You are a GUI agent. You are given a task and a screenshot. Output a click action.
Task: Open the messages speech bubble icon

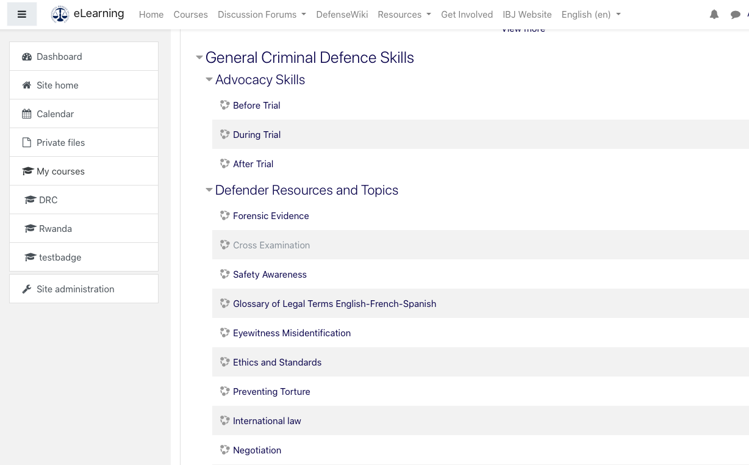click(x=735, y=15)
